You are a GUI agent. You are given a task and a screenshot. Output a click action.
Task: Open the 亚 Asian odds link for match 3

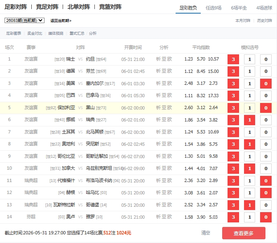(x=164, y=84)
